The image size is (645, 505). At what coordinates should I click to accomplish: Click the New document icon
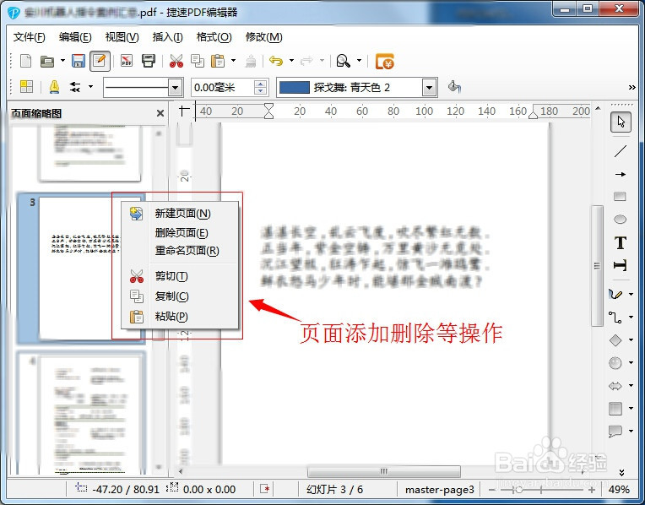(x=26, y=61)
